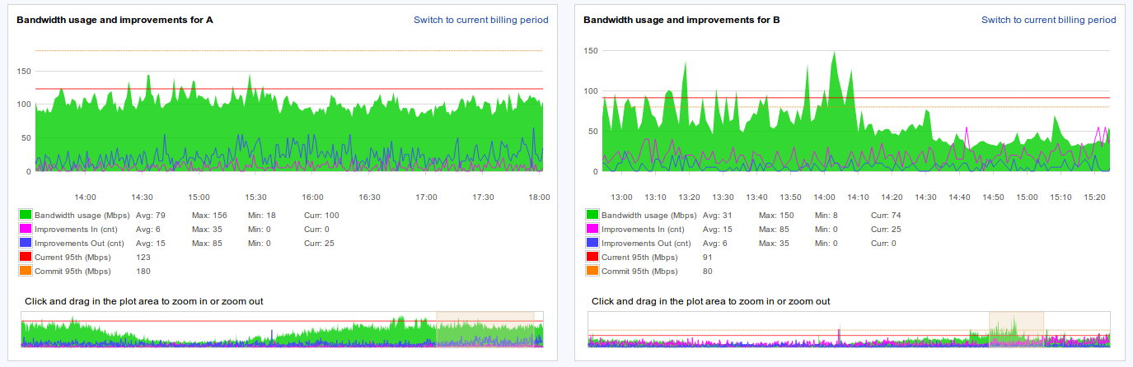This screenshot has width=1133, height=367.
Task: Click the 15:30 time label on chart A
Action: 256,197
